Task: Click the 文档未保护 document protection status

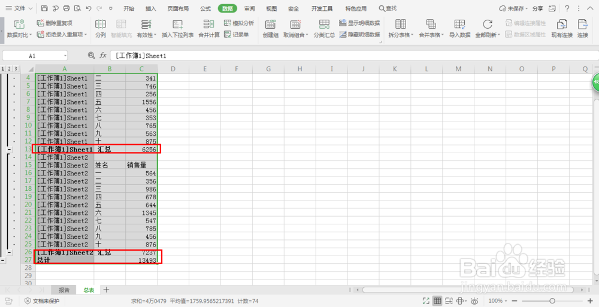Action: (x=42, y=301)
